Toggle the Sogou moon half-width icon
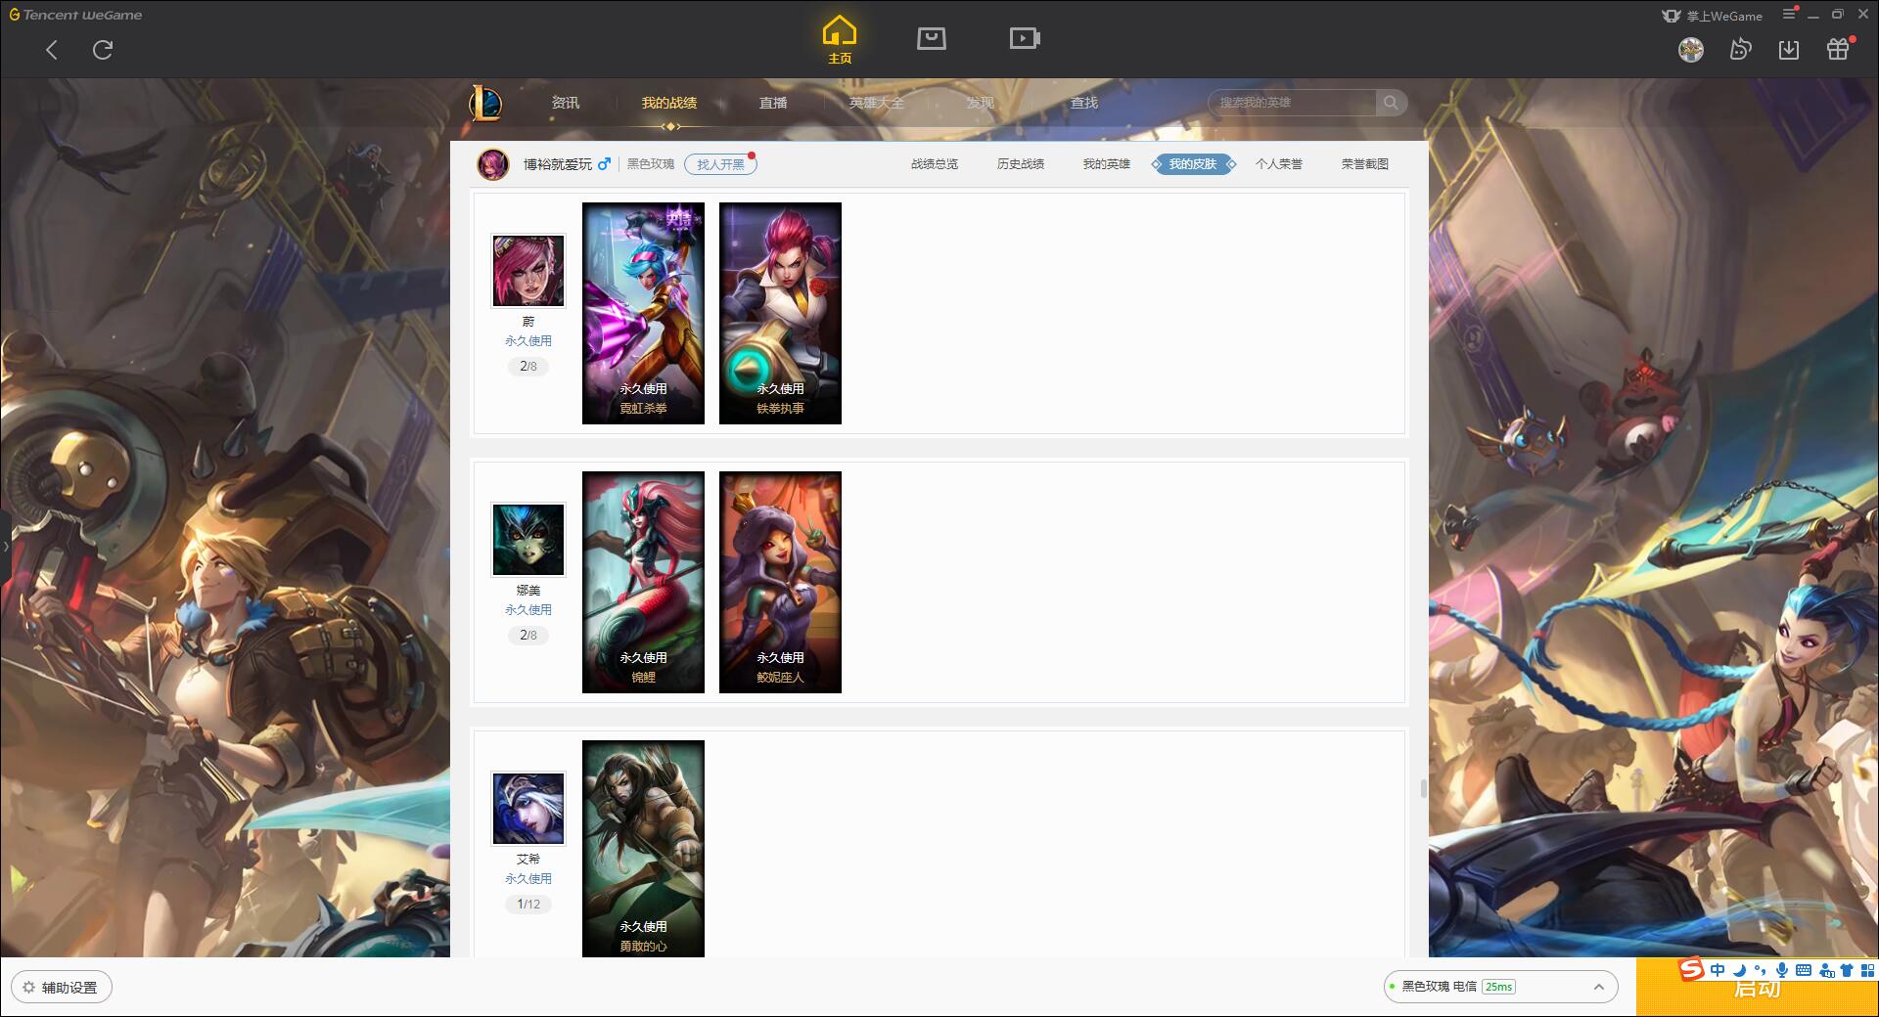 tap(1739, 970)
